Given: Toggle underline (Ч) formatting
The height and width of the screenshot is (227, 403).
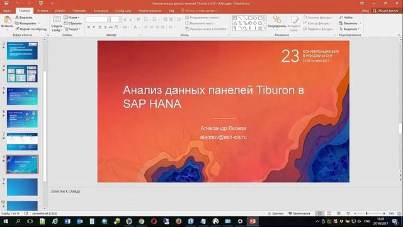Looking at the screenshot, I should (99, 27).
